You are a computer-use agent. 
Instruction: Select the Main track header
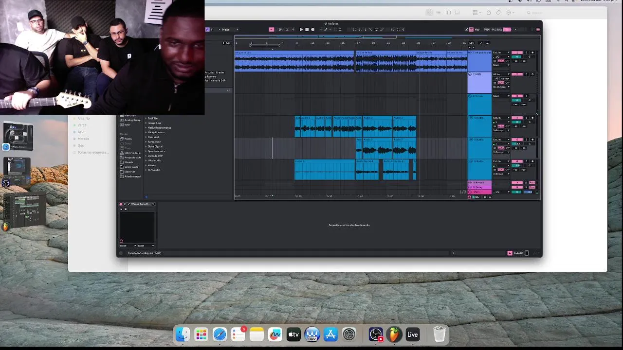(x=479, y=192)
